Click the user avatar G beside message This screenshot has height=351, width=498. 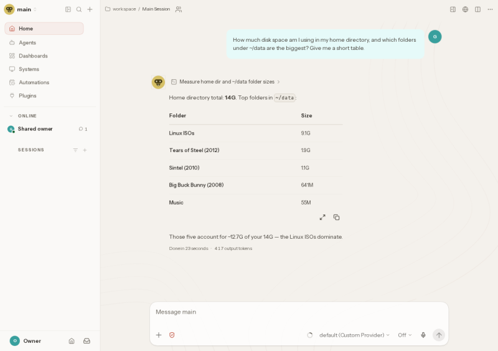coord(435,37)
